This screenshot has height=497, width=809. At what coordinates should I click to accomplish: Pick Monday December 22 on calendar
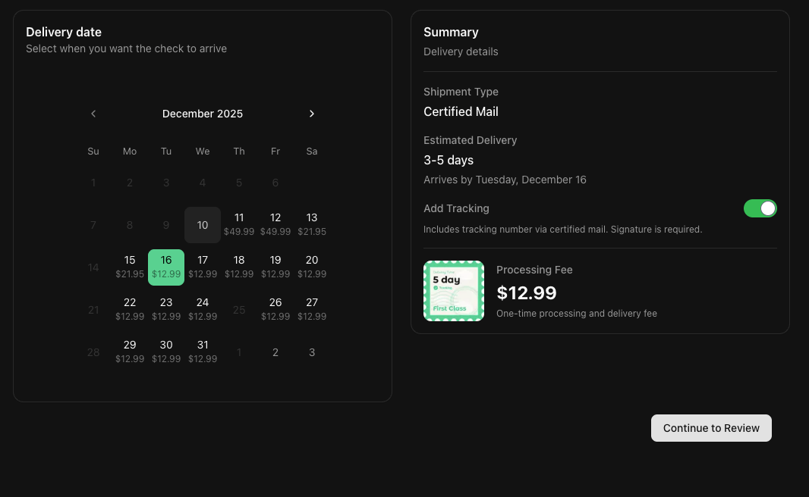tap(130, 309)
